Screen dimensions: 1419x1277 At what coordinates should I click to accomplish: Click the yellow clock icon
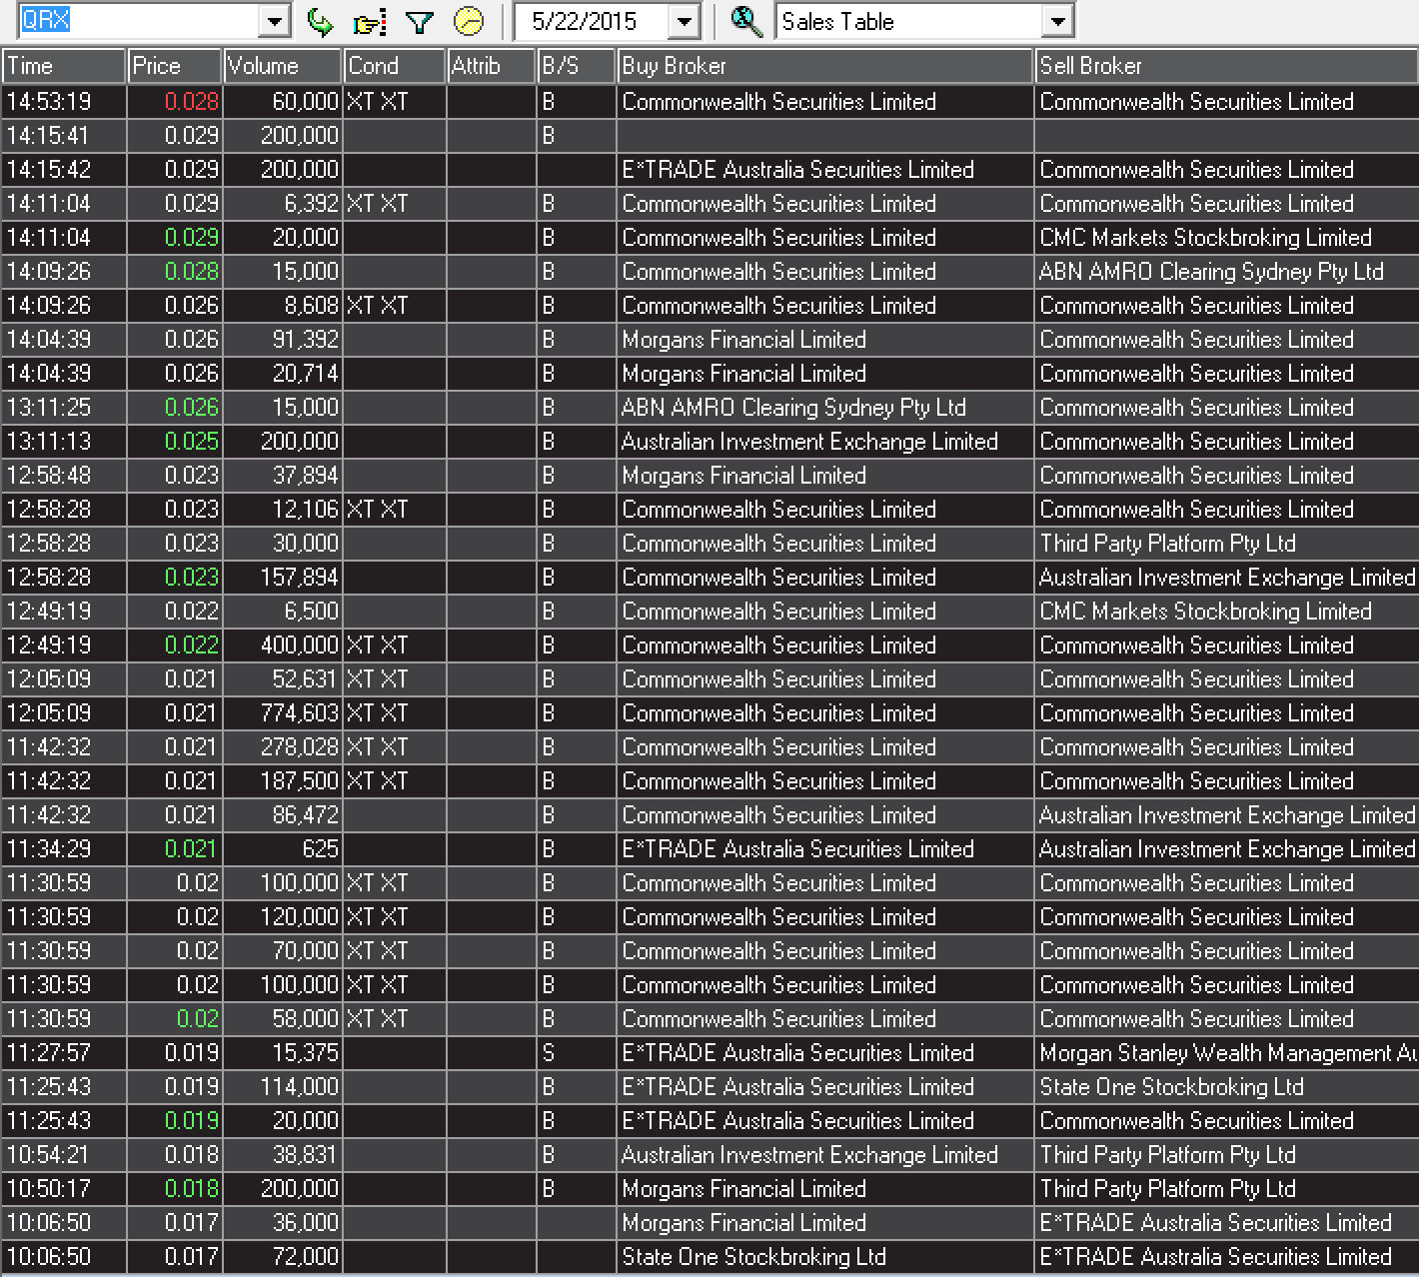click(469, 21)
